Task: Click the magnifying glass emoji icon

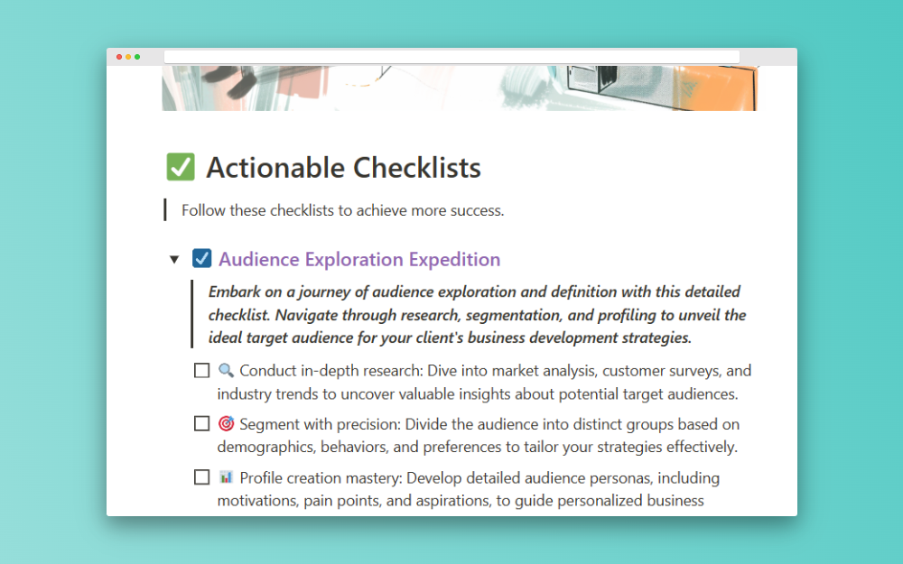Action: 226,370
